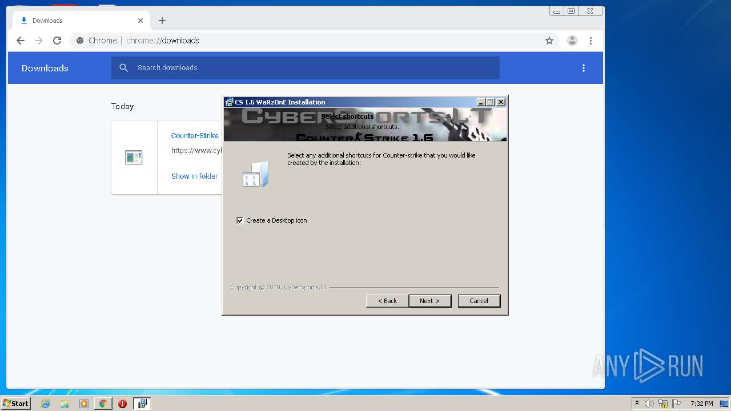This screenshot has width=731, height=411.
Task: Open Windows Explorer from taskbar
Action: coord(65,404)
